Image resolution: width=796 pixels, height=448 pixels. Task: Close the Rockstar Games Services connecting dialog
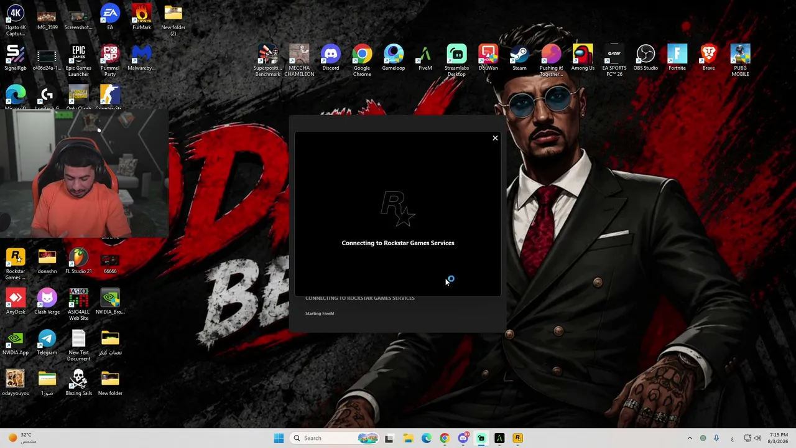(x=495, y=138)
